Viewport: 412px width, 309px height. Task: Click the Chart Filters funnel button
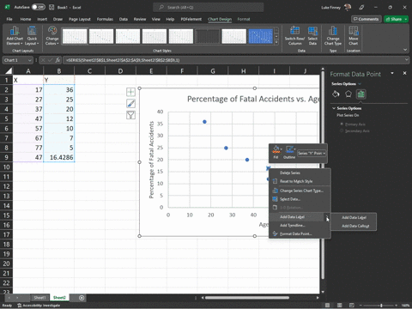[130, 115]
